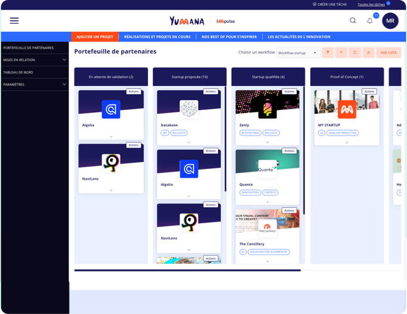This screenshot has height=314, width=407.
Task: Expand Algolia card in Startup proposée column
Action: point(189,196)
